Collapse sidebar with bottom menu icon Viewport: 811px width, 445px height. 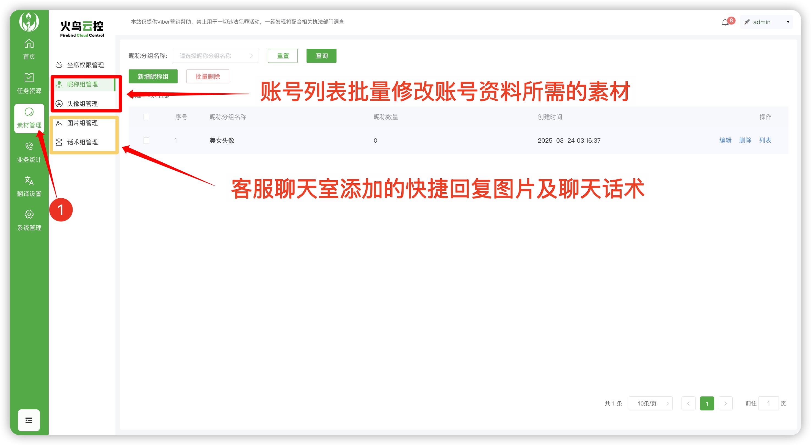point(29,420)
